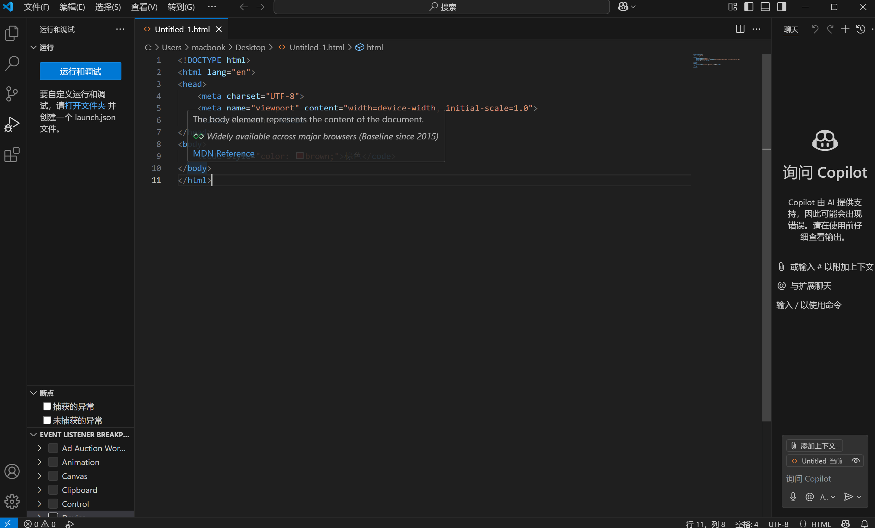Open the 文件(F) menu
This screenshot has height=528, width=875.
[36, 7]
